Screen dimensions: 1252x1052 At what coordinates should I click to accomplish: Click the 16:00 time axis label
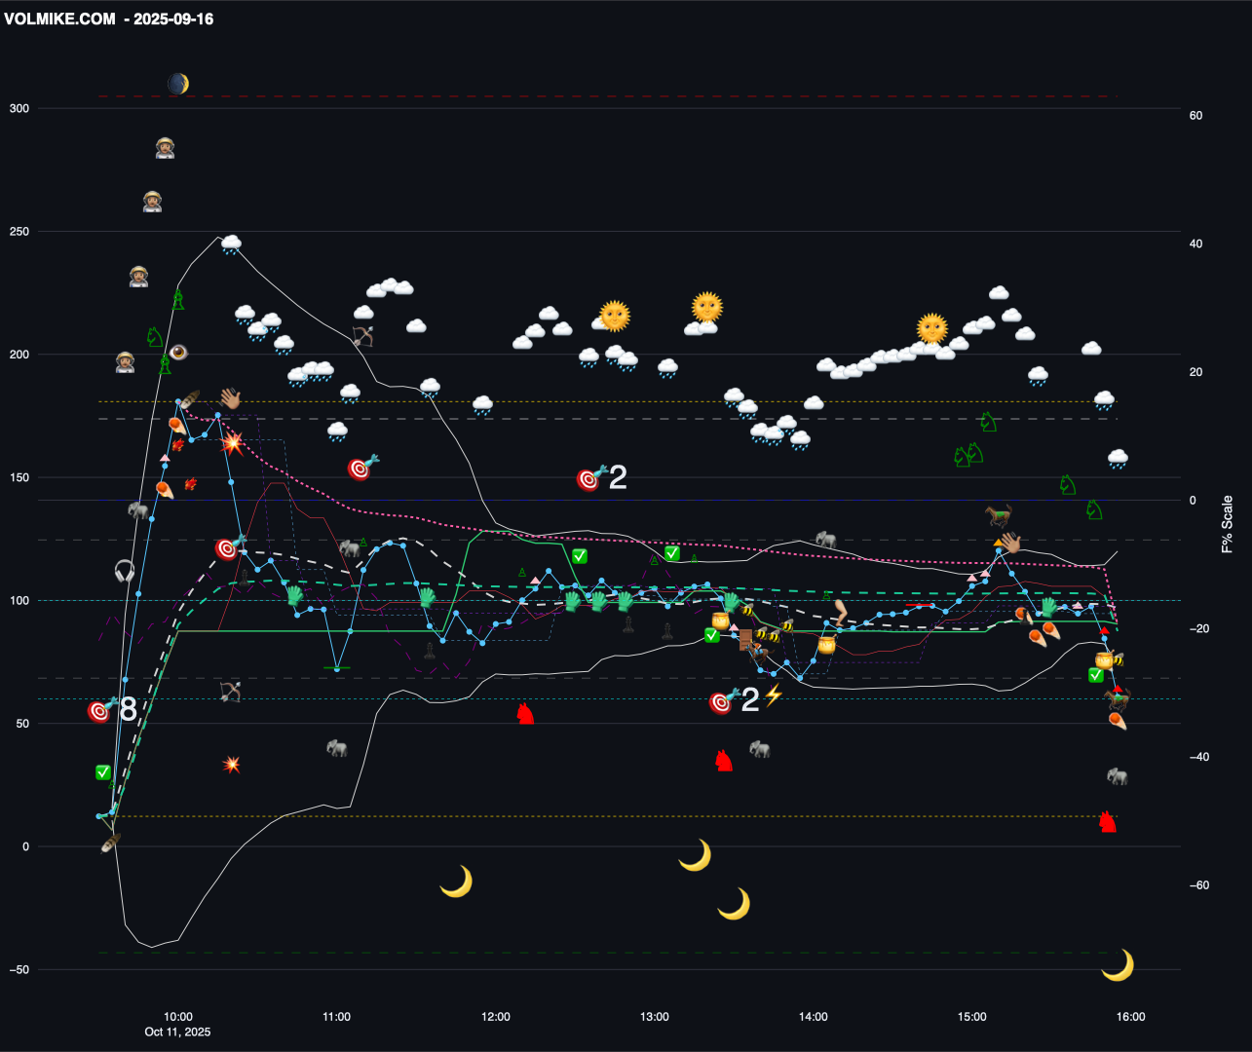1130,1017
